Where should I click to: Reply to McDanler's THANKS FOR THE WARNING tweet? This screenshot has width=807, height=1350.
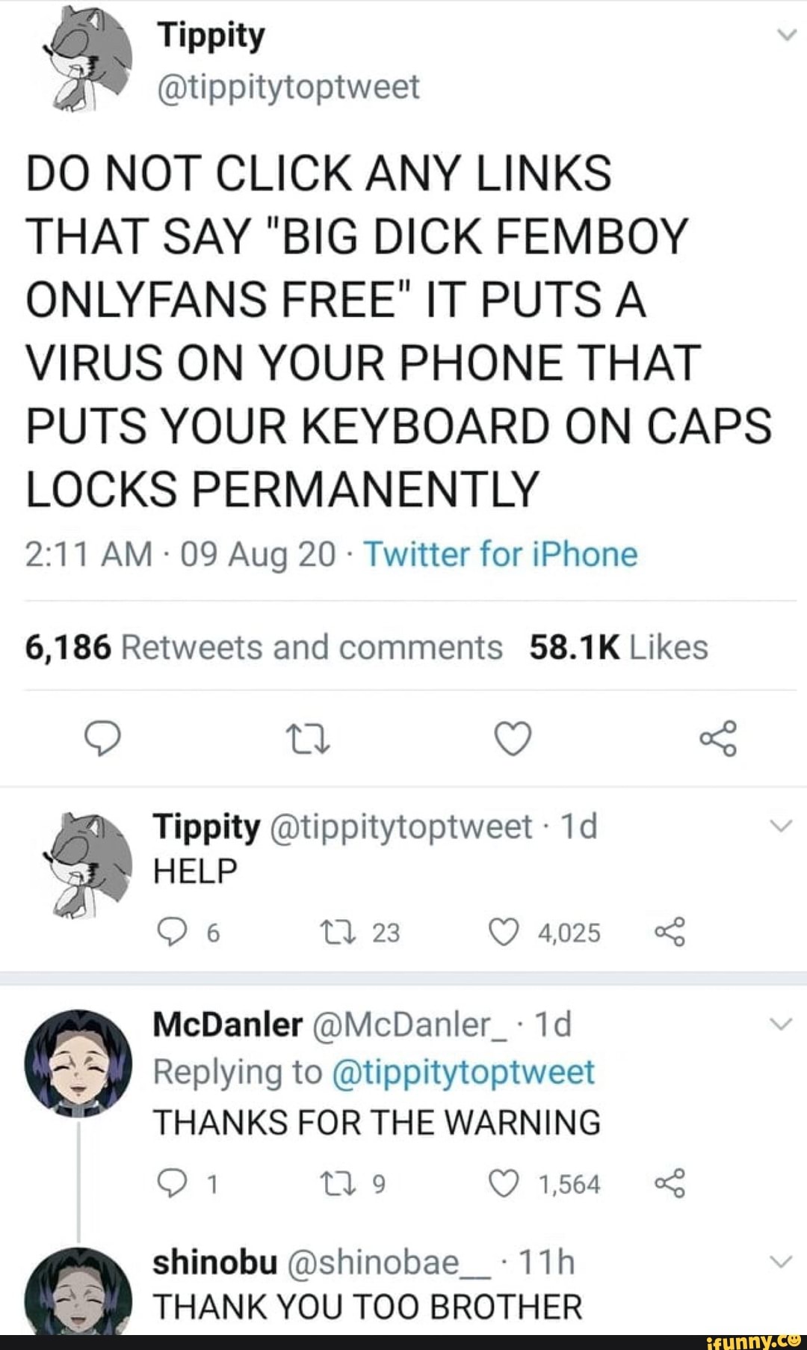click(x=171, y=1184)
